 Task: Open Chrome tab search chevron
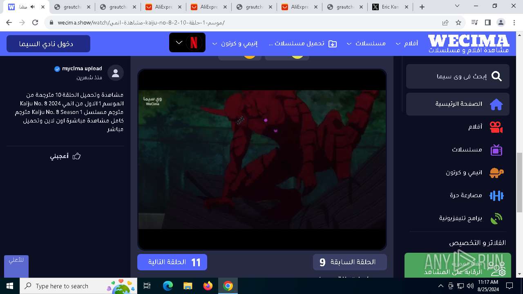tap(457, 7)
